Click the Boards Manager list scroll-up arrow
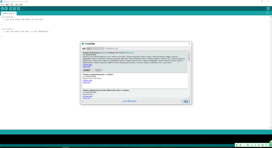 pos(189,52)
